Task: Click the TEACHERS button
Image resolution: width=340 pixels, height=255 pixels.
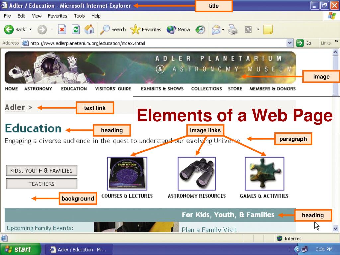Action: (42, 184)
